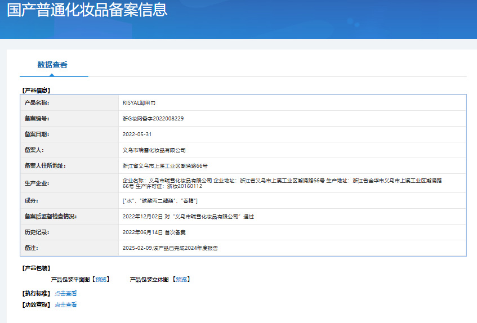Click the 生产企业 details text
Screen dimensions: 477x323
[282, 183]
